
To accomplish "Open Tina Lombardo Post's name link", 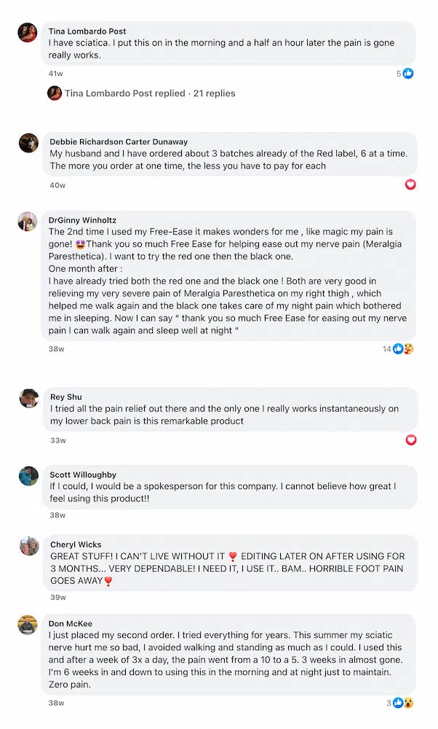I will [87, 31].
